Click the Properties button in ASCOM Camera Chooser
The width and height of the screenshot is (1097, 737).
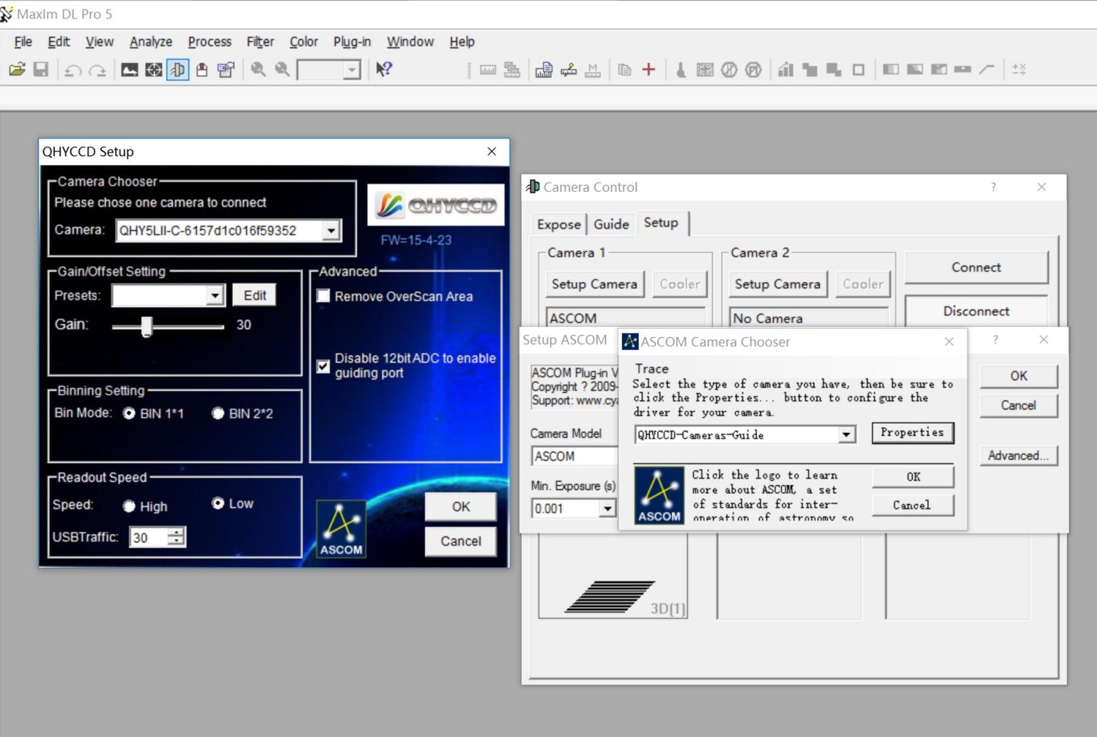(913, 432)
